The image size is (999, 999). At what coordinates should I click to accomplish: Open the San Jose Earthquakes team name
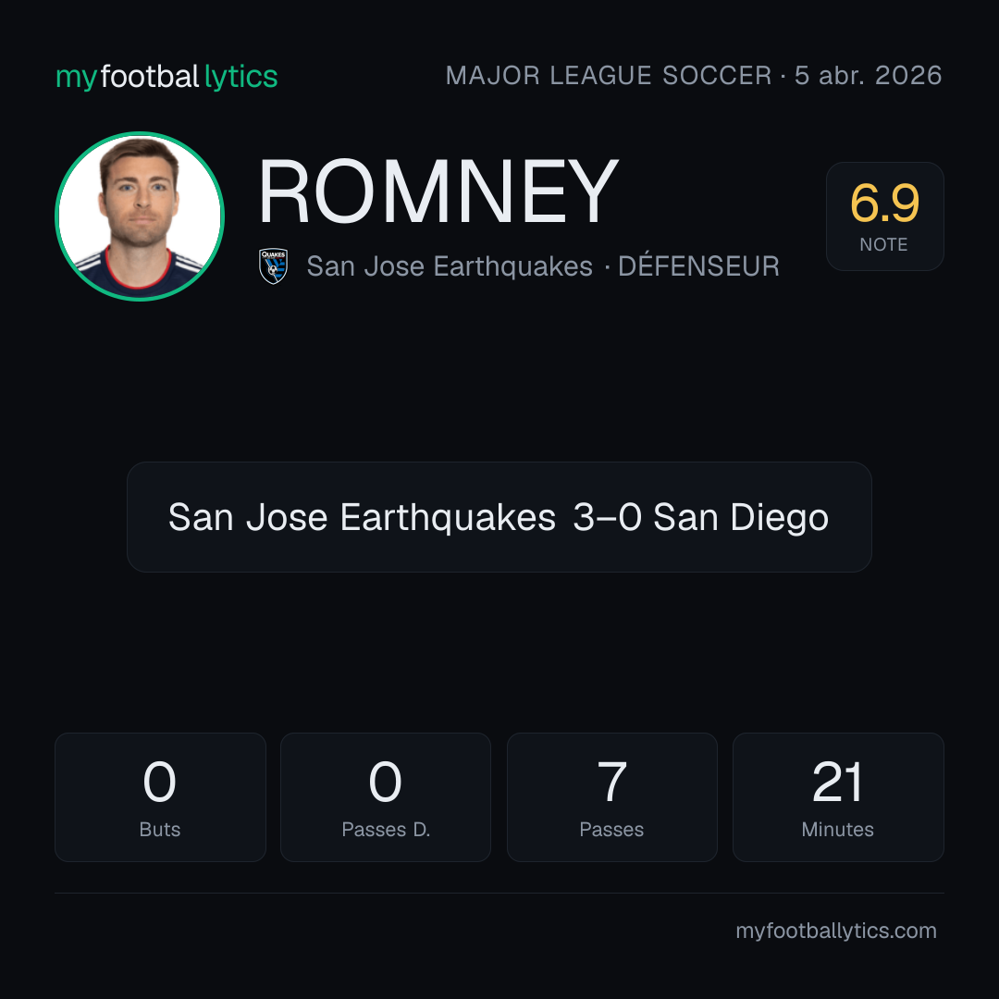pyautogui.click(x=450, y=266)
